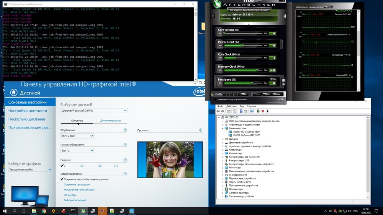383x215 pixels.
Task: Click the Intel panel Home icon
Action: pos(14,93)
